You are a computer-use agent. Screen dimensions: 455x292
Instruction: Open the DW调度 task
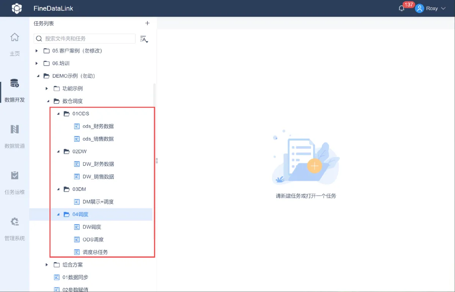click(x=92, y=227)
